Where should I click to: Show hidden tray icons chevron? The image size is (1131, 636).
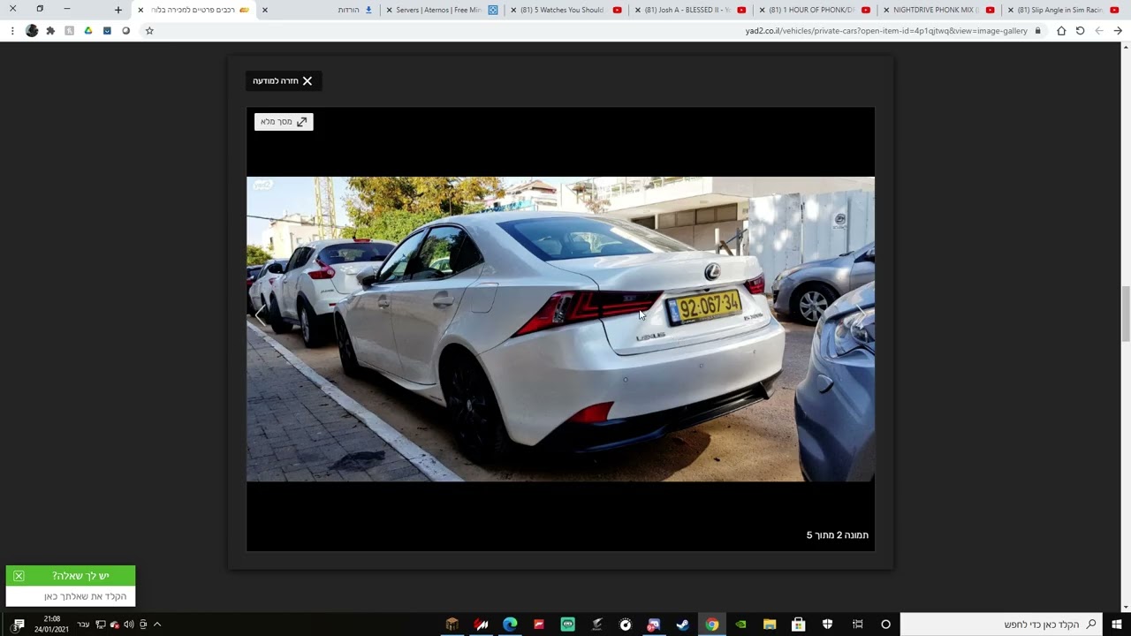pos(157,625)
